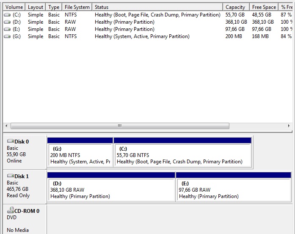The height and width of the screenshot is (234, 295).
Task: Click the drive icon for volume (E:)
Action: tap(7, 29)
